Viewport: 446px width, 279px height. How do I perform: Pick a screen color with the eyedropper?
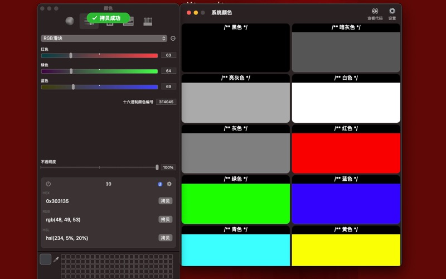point(56,260)
